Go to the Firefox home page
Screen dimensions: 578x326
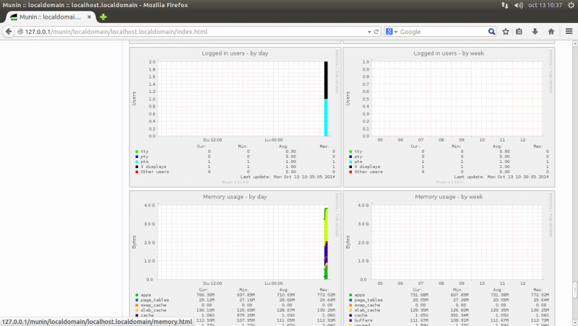(x=551, y=32)
